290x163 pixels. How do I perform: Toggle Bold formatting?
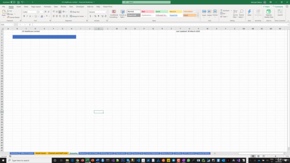coord(24,16)
